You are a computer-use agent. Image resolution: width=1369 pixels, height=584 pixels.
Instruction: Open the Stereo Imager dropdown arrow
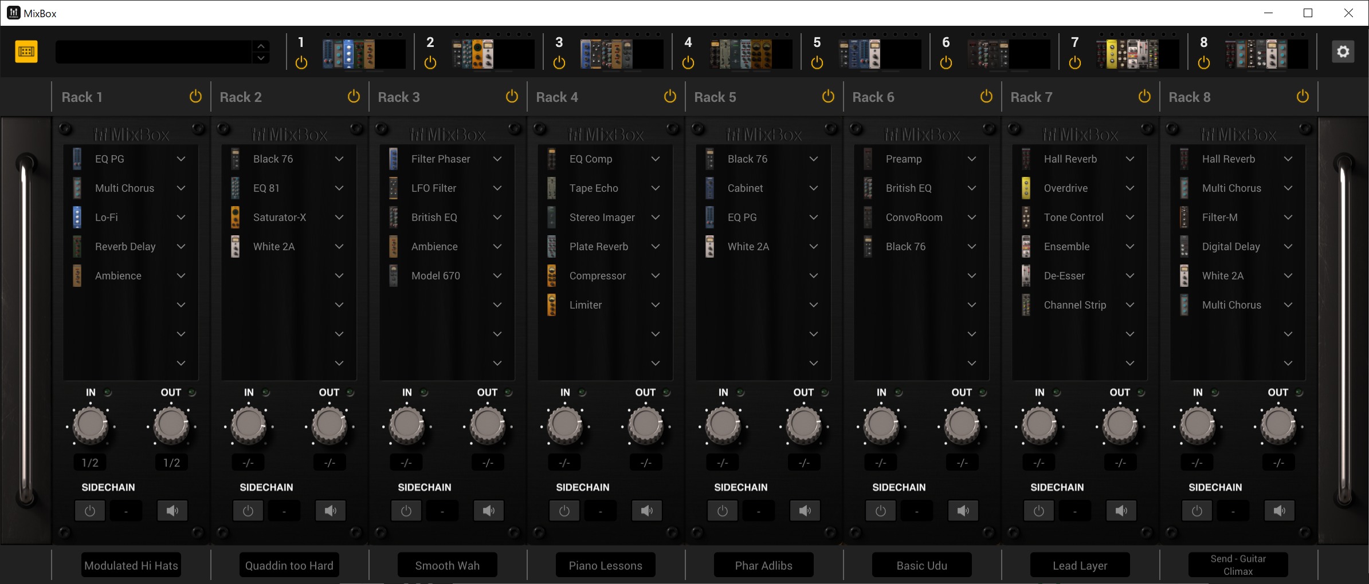pyautogui.click(x=656, y=217)
